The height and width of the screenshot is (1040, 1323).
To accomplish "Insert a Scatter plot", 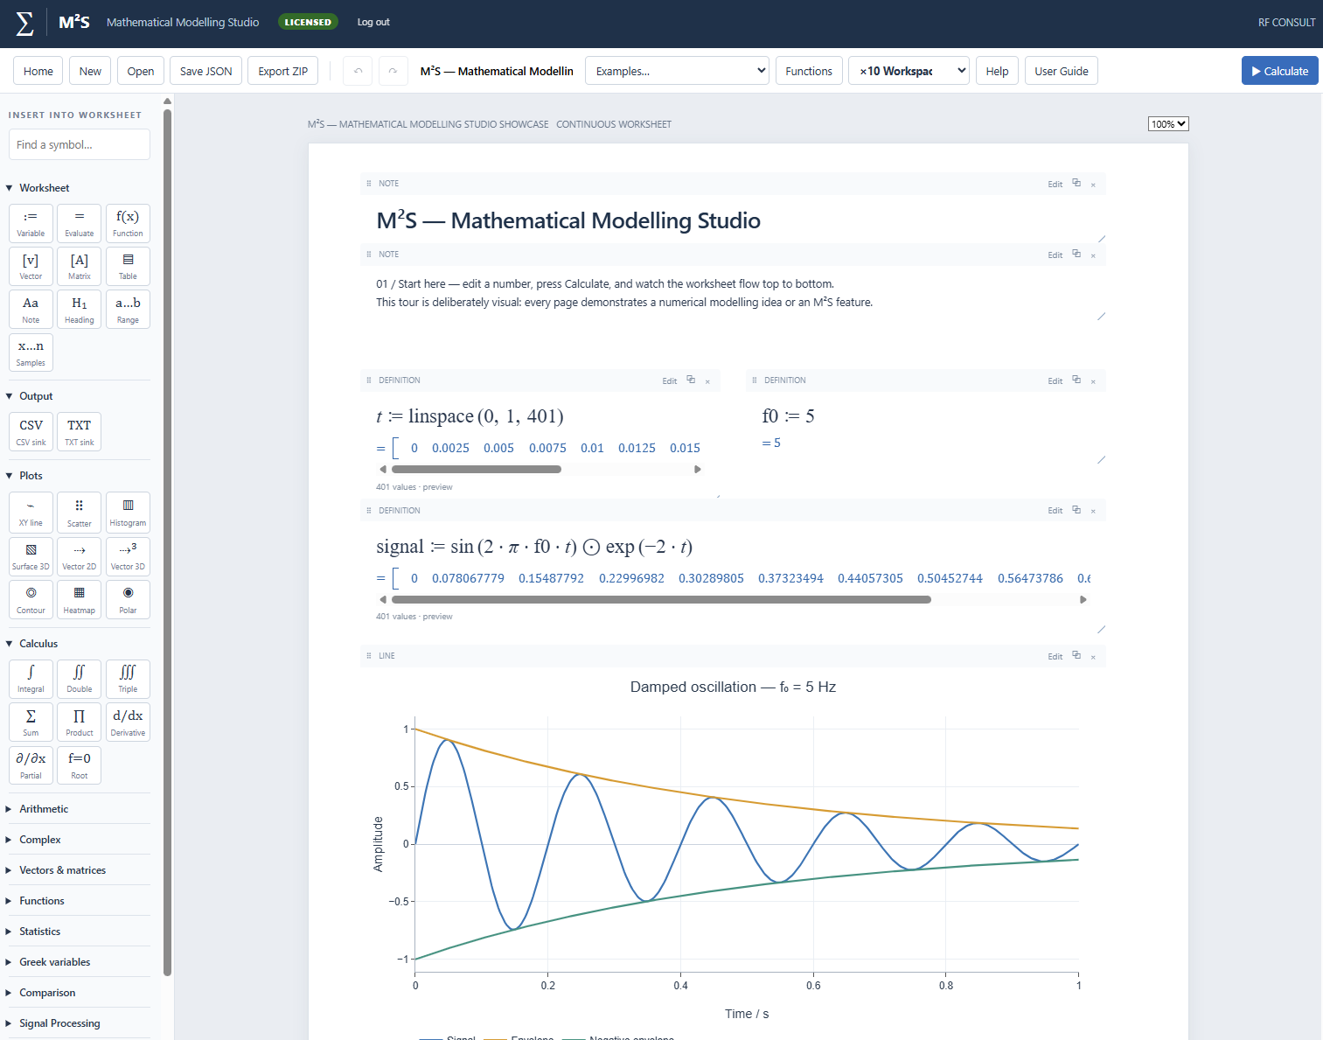I will pyautogui.click(x=79, y=513).
